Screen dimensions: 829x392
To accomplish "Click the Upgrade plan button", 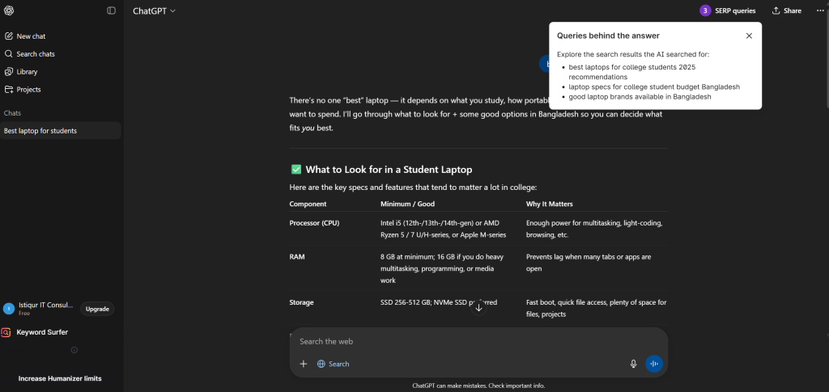I will click(x=97, y=309).
